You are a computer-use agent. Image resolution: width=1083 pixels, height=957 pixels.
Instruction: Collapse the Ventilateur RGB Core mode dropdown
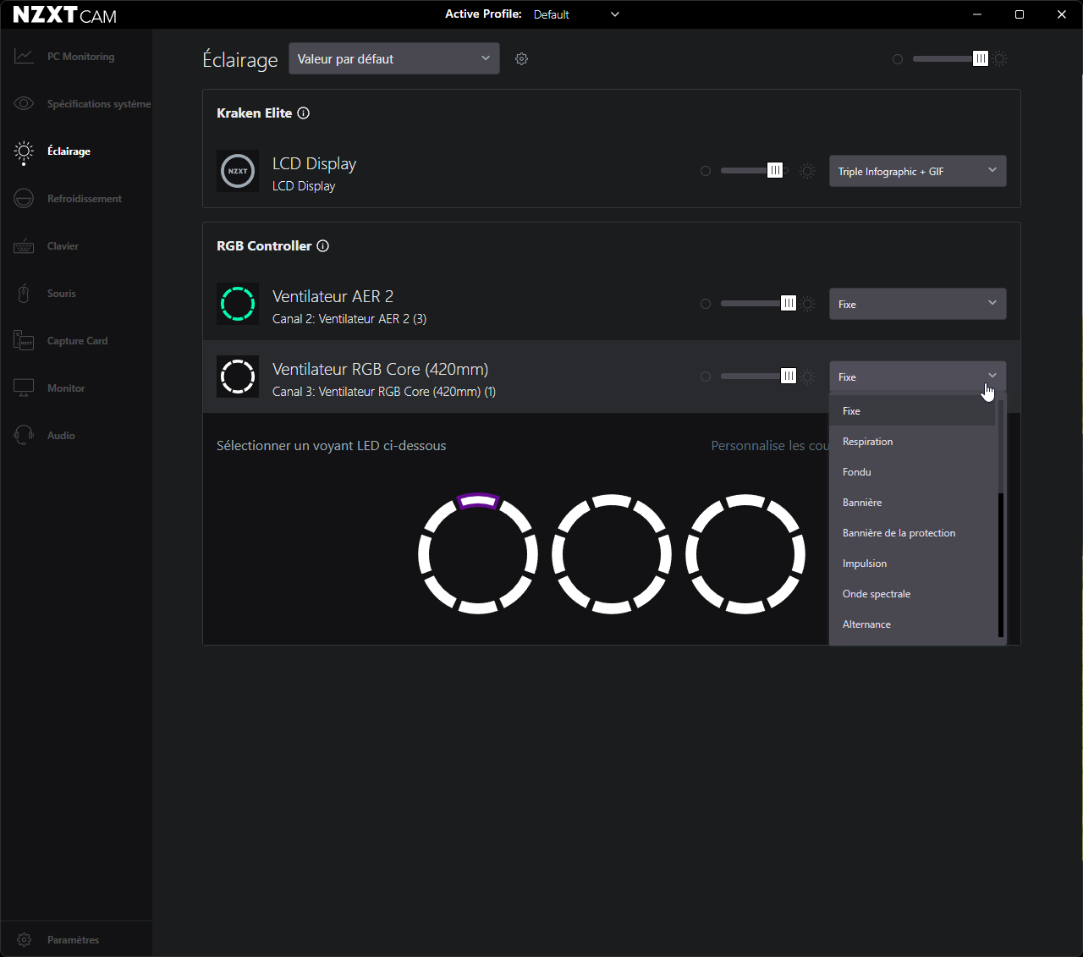click(x=918, y=377)
